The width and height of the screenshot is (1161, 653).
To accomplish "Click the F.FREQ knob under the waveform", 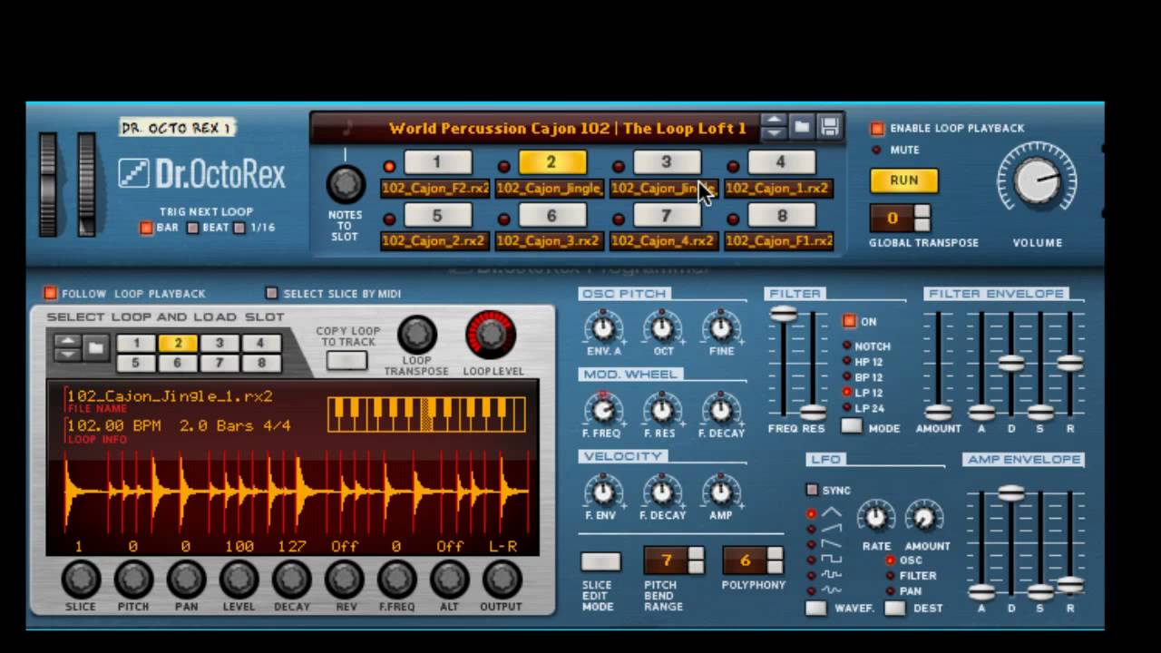I will tap(396, 579).
